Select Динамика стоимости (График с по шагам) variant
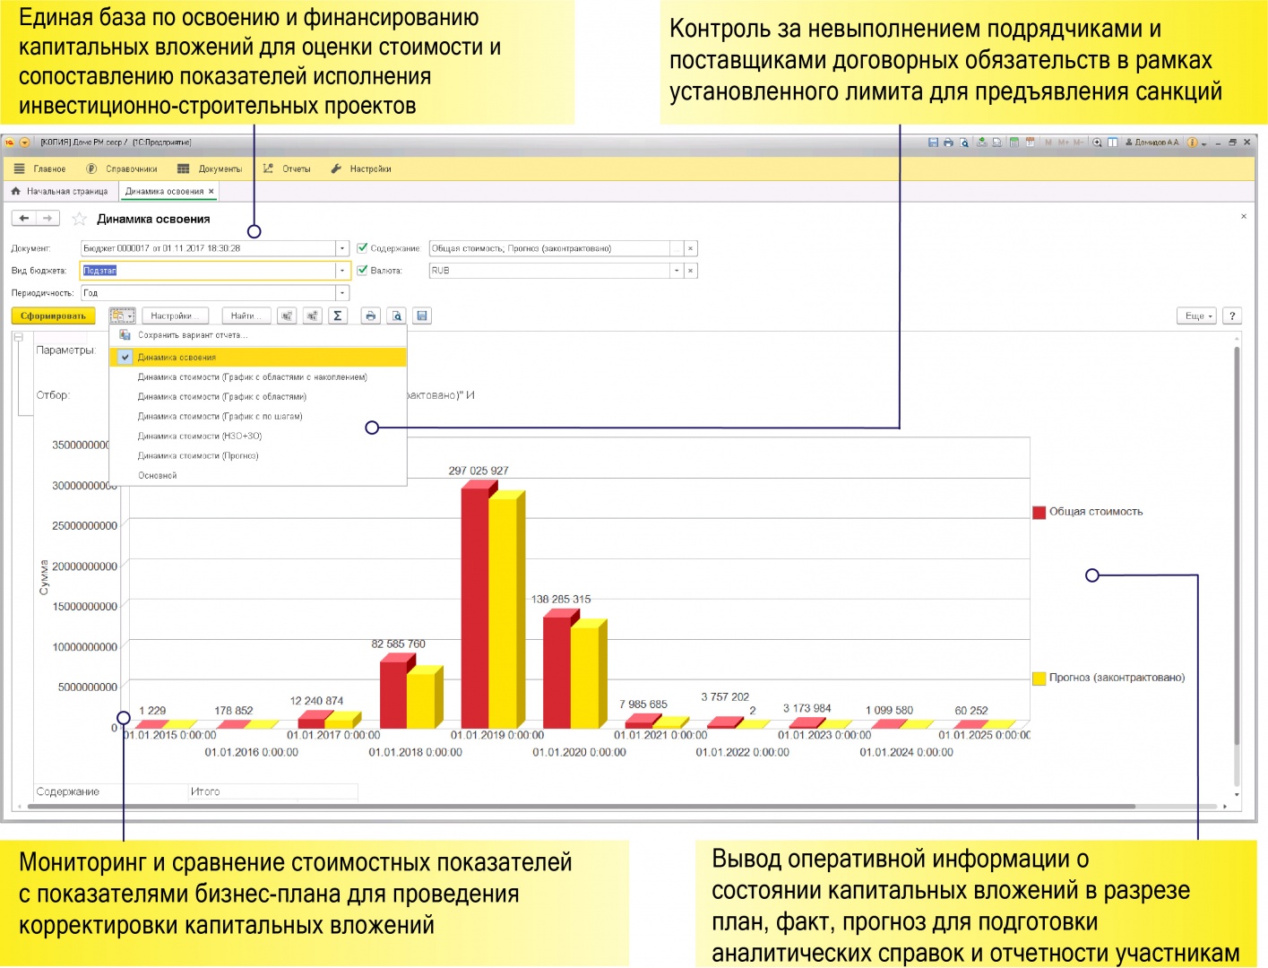Image resolution: width=1268 pixels, height=968 pixels. point(258,416)
